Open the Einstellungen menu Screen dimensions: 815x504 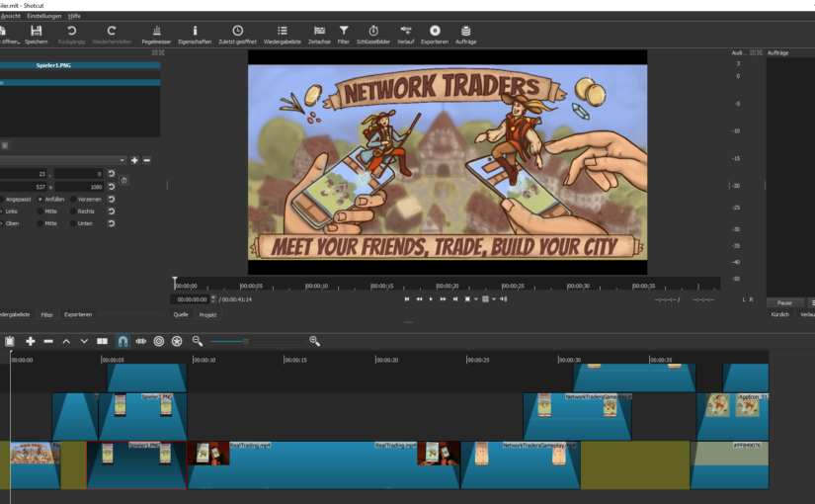(x=44, y=16)
